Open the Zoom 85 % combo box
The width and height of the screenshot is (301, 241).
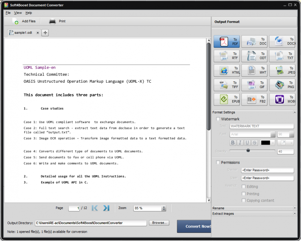coord(150,208)
